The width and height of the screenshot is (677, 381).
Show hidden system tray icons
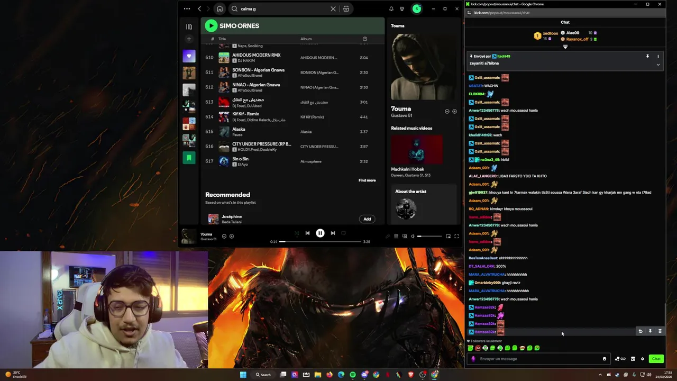(x=600, y=375)
